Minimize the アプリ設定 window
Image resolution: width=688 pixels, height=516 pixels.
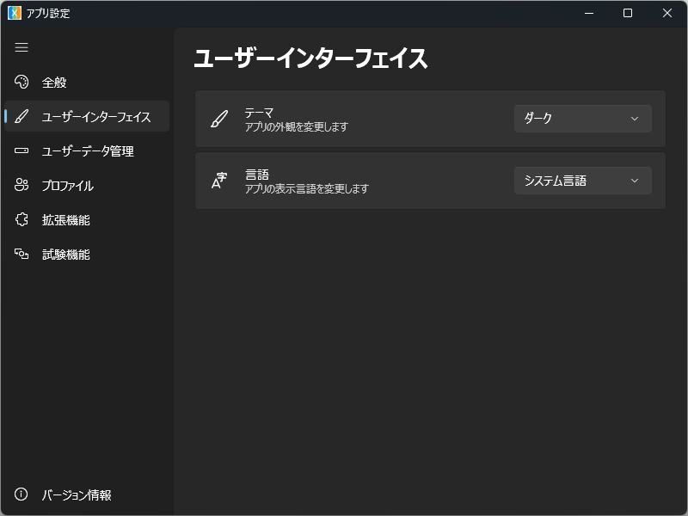(589, 13)
